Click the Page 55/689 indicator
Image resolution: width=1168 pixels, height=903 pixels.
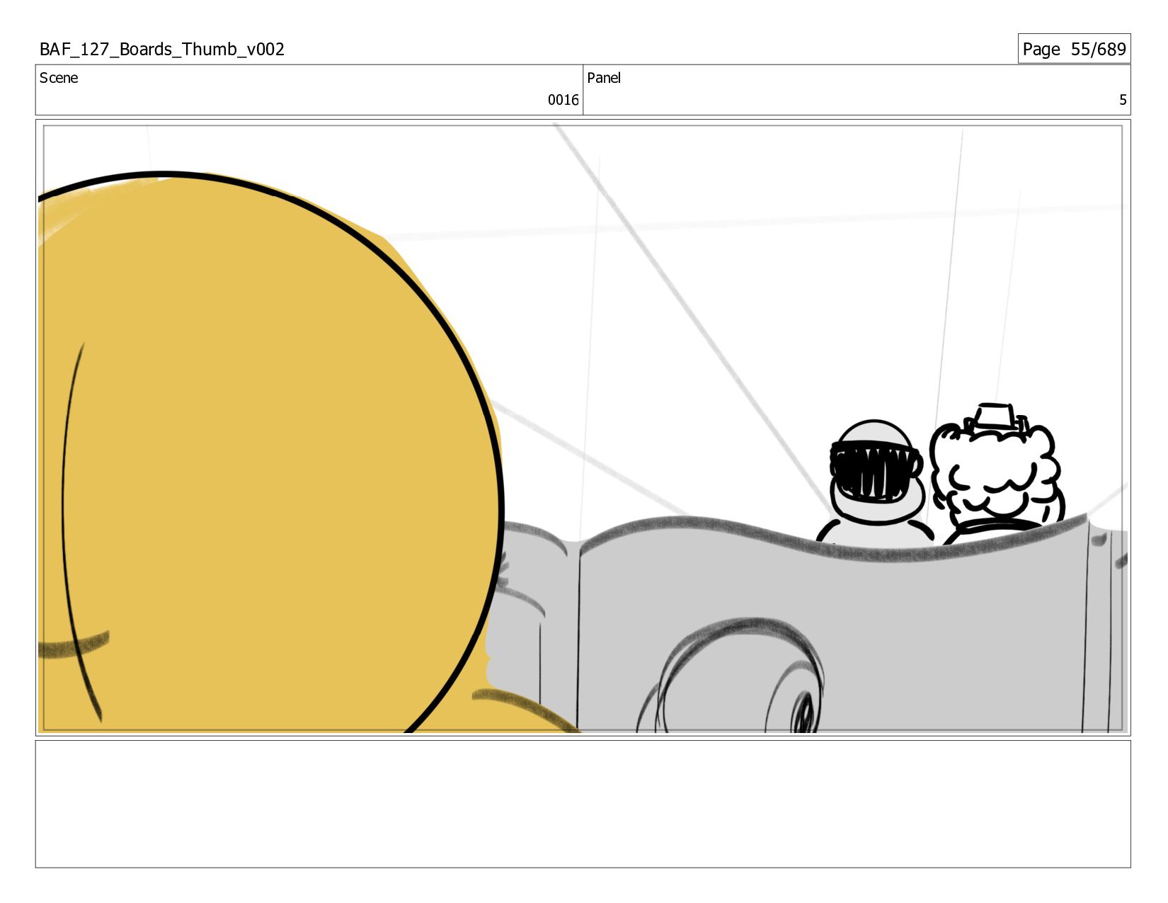point(1074,49)
